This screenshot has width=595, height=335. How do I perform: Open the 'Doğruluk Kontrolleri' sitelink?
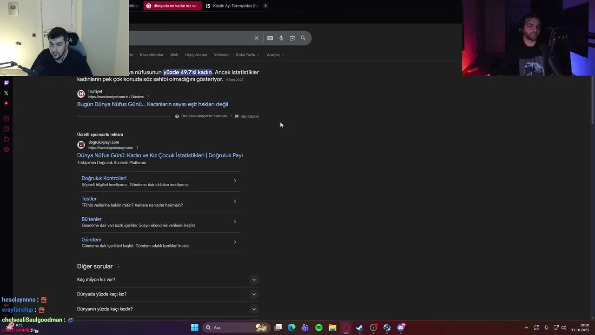coord(104,178)
